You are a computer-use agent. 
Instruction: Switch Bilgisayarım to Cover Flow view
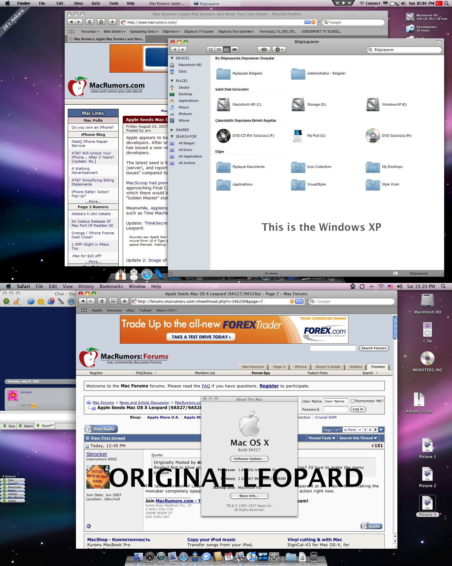pos(235,49)
